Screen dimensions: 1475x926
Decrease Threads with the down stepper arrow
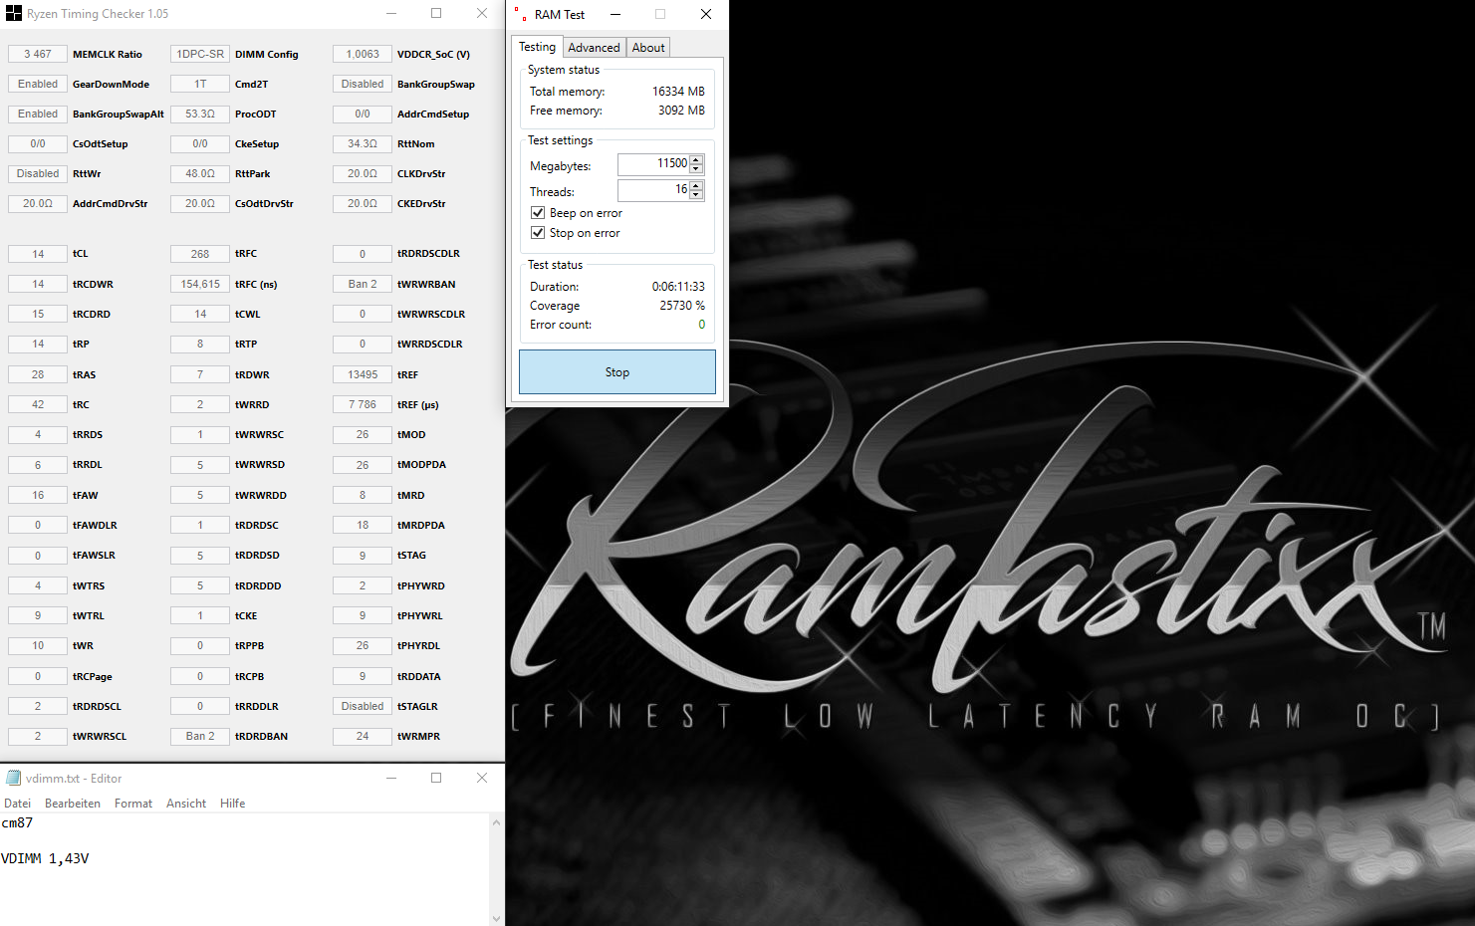point(696,194)
